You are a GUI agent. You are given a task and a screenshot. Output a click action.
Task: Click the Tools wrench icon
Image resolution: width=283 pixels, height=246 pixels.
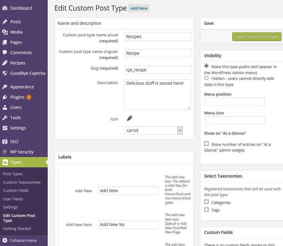[x=5, y=118]
